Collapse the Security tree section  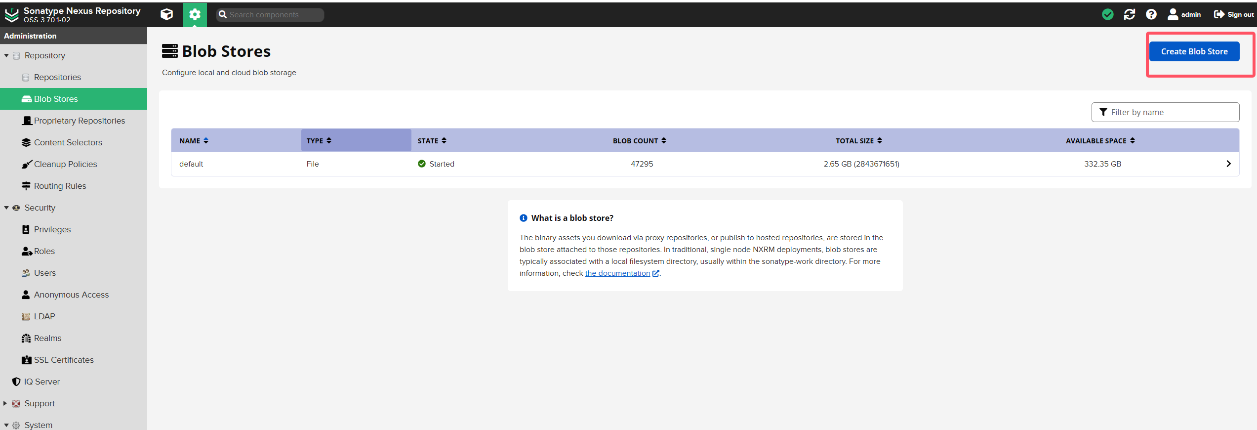[x=6, y=208]
